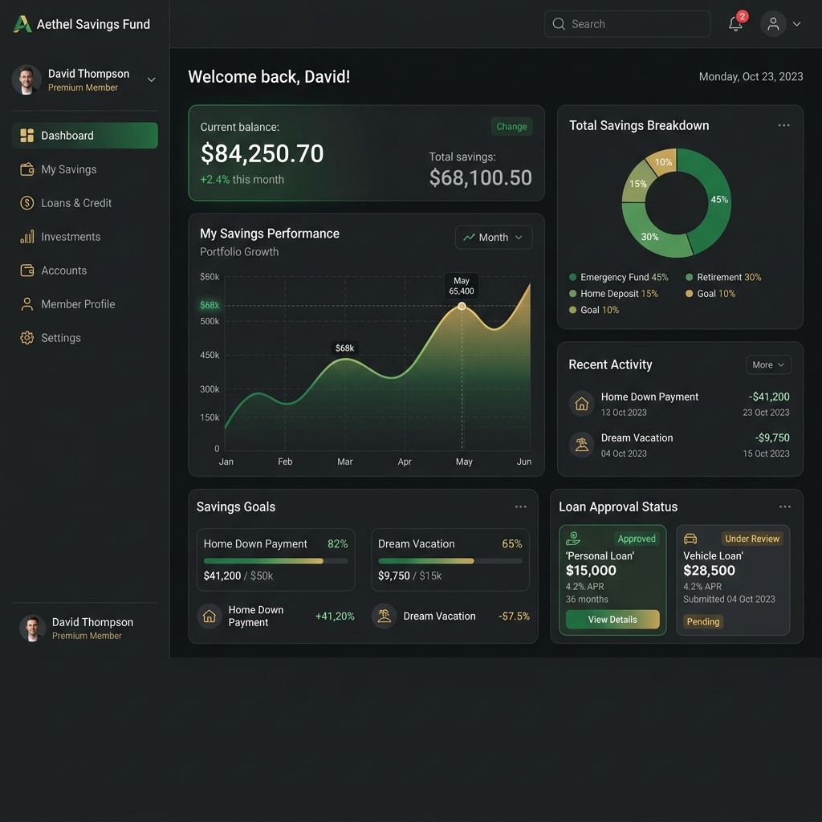
Task: Open Settings in the sidebar
Action: tap(84, 338)
